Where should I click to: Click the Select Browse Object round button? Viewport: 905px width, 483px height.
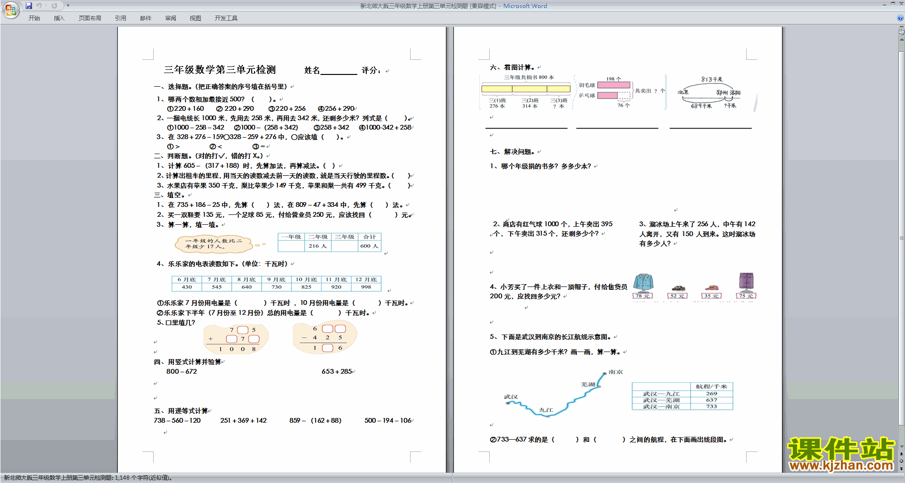click(902, 461)
